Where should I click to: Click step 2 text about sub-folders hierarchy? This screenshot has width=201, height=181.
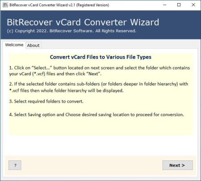click(x=99, y=87)
